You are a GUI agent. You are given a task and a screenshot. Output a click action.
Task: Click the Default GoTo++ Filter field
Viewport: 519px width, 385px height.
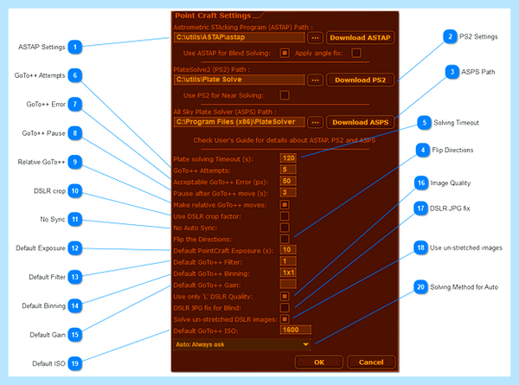tap(288, 261)
